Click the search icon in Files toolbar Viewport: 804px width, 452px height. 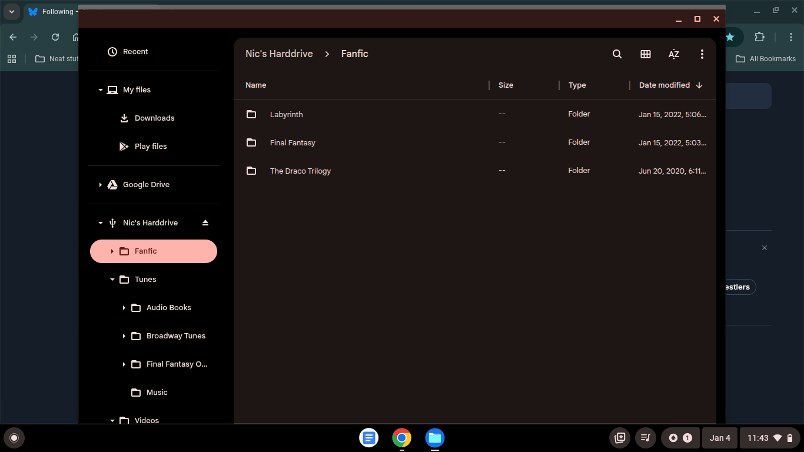point(617,54)
